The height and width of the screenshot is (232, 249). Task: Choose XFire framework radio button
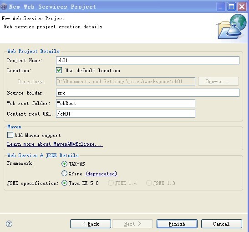click(64, 174)
